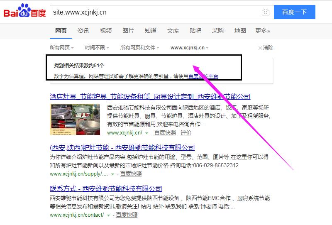This screenshot has width=332, height=225.
Task: Open the 时间不限 time filter dropdown
Action: point(97,48)
